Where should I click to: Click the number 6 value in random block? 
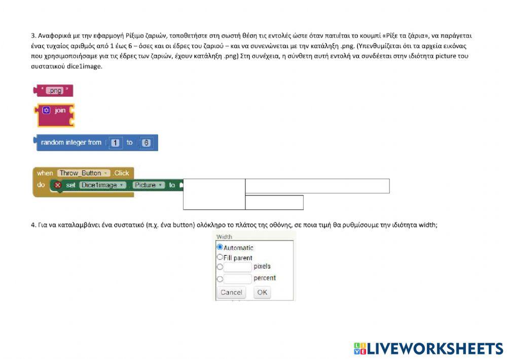[147, 143]
